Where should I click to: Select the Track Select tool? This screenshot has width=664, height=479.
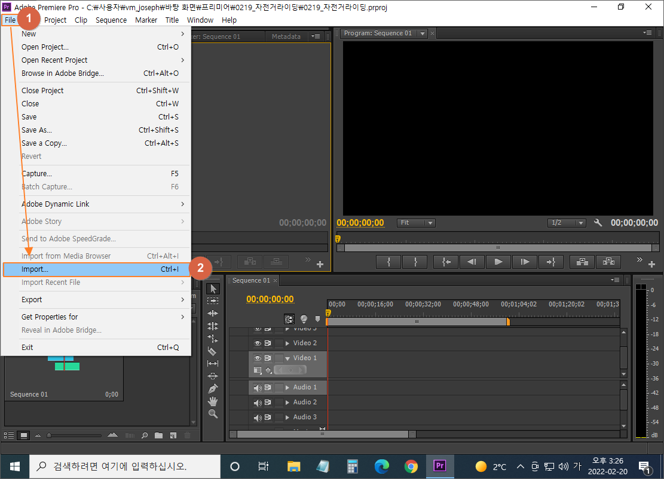point(213,300)
